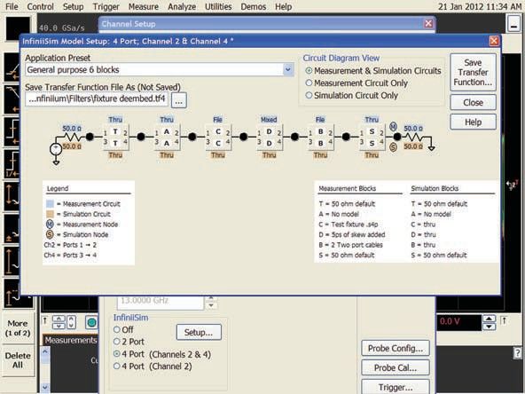Click the measurements list scrollbar up arrow
Viewport: 525px width, 394px height.
point(45,351)
